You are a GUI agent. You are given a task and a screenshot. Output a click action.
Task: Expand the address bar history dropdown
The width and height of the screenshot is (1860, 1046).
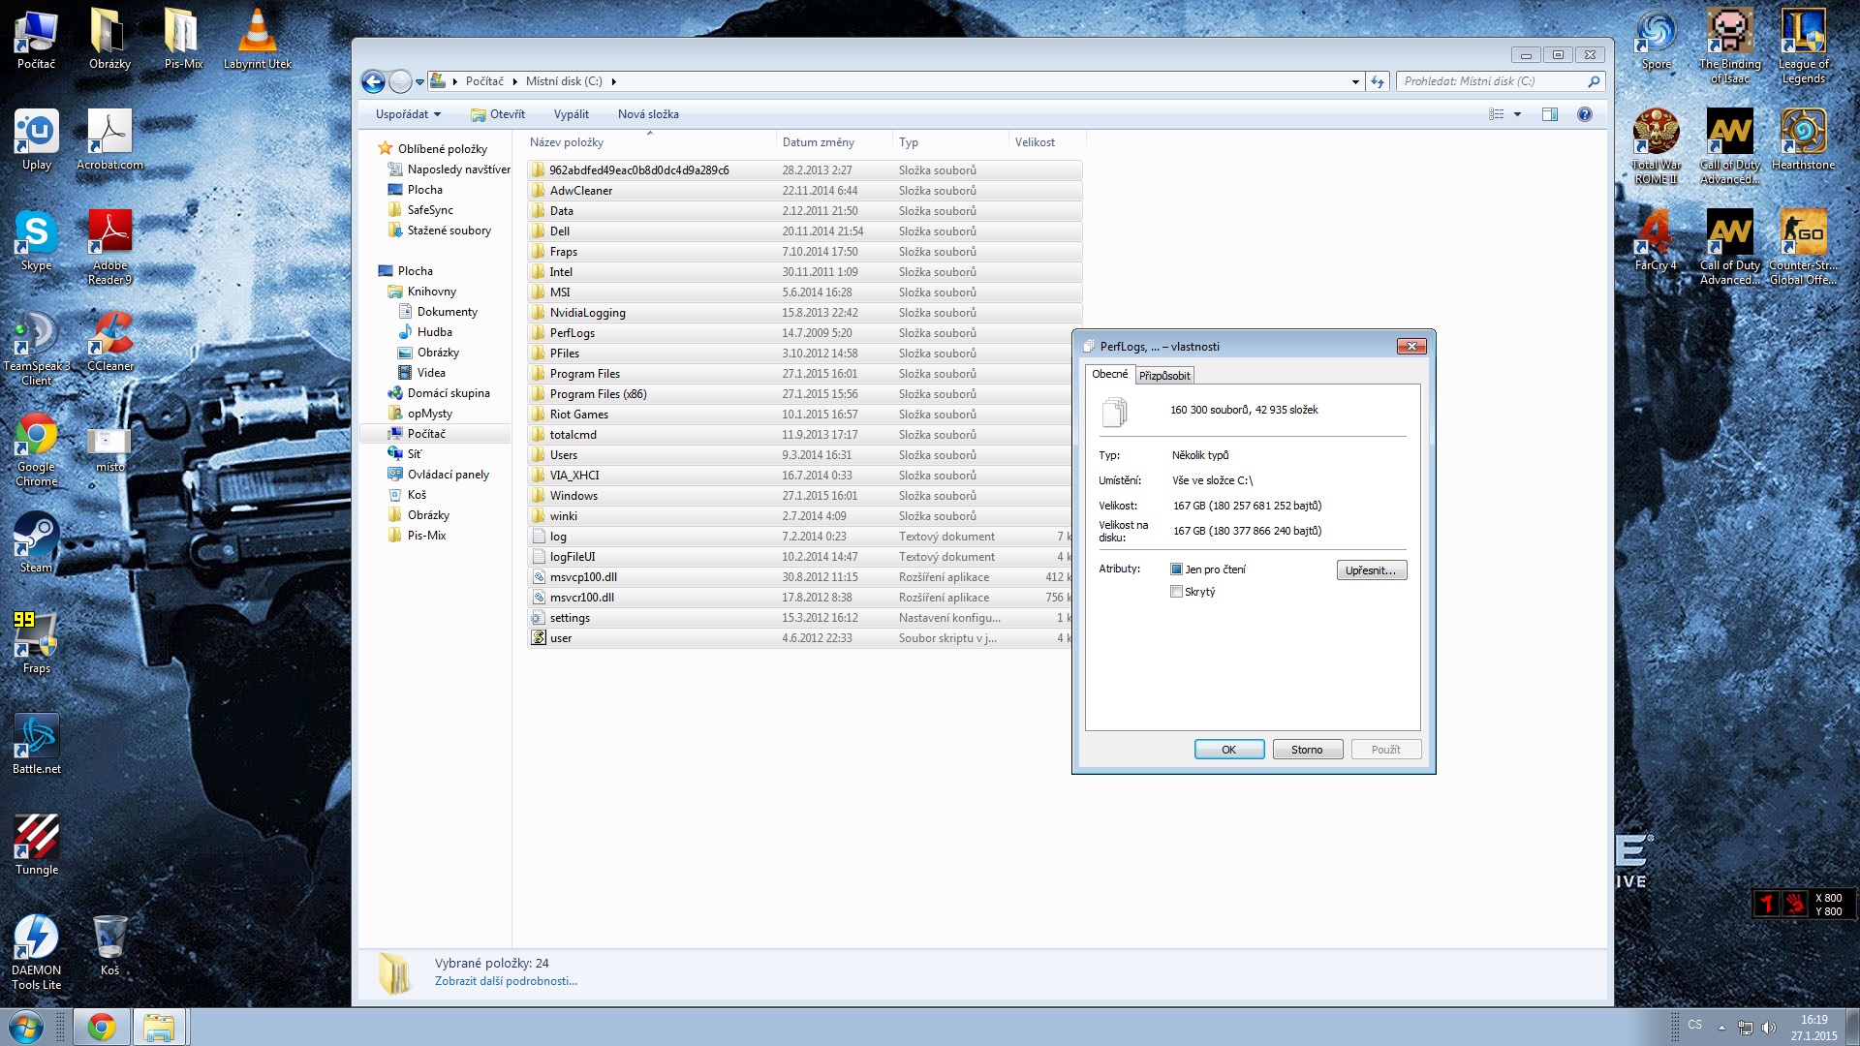click(1355, 82)
